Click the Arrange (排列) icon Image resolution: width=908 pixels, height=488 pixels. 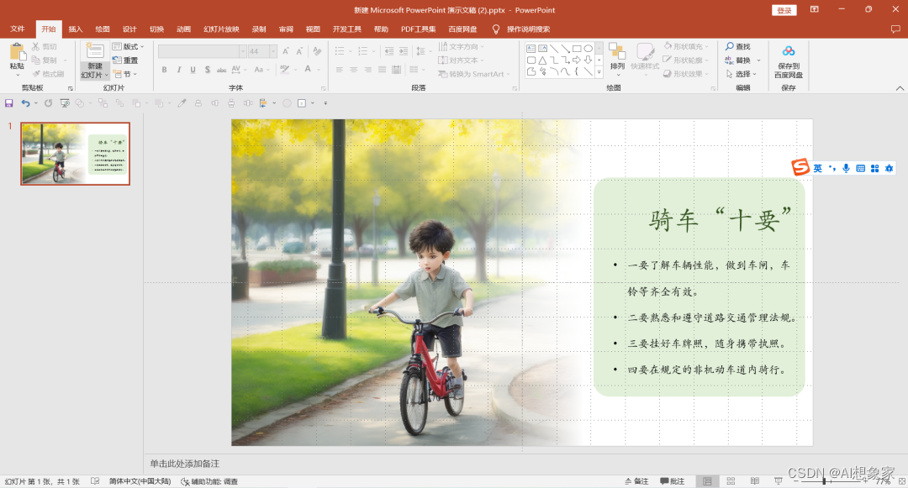617,52
